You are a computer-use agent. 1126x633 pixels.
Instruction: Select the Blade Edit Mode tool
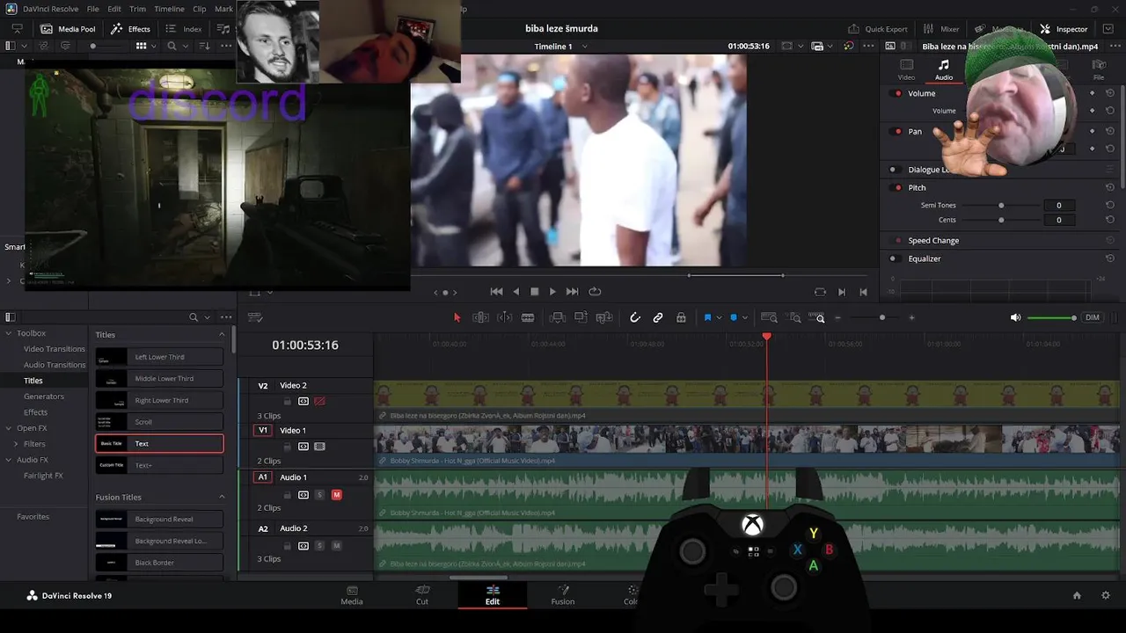[x=528, y=317]
